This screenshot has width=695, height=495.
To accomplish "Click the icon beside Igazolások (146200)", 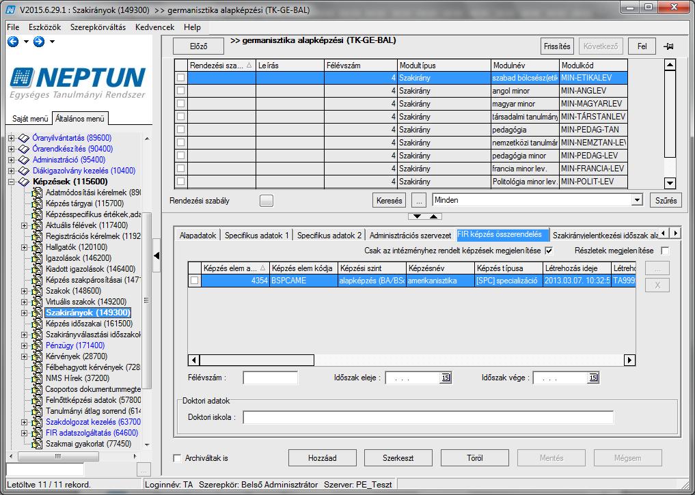I will tap(37, 258).
